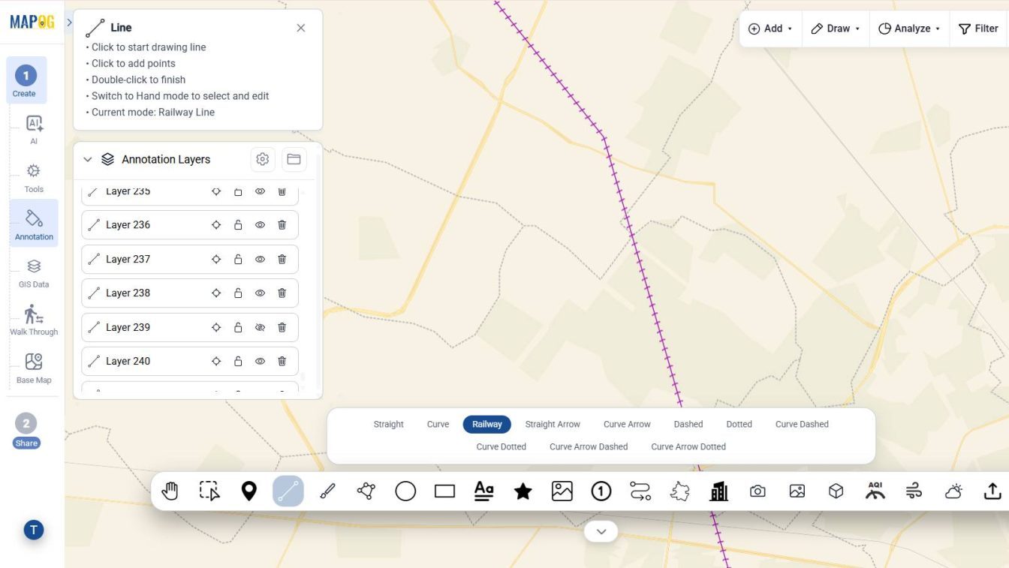Viewport: 1009px width, 568px height.
Task: Open the Add dropdown menu
Action: click(770, 29)
